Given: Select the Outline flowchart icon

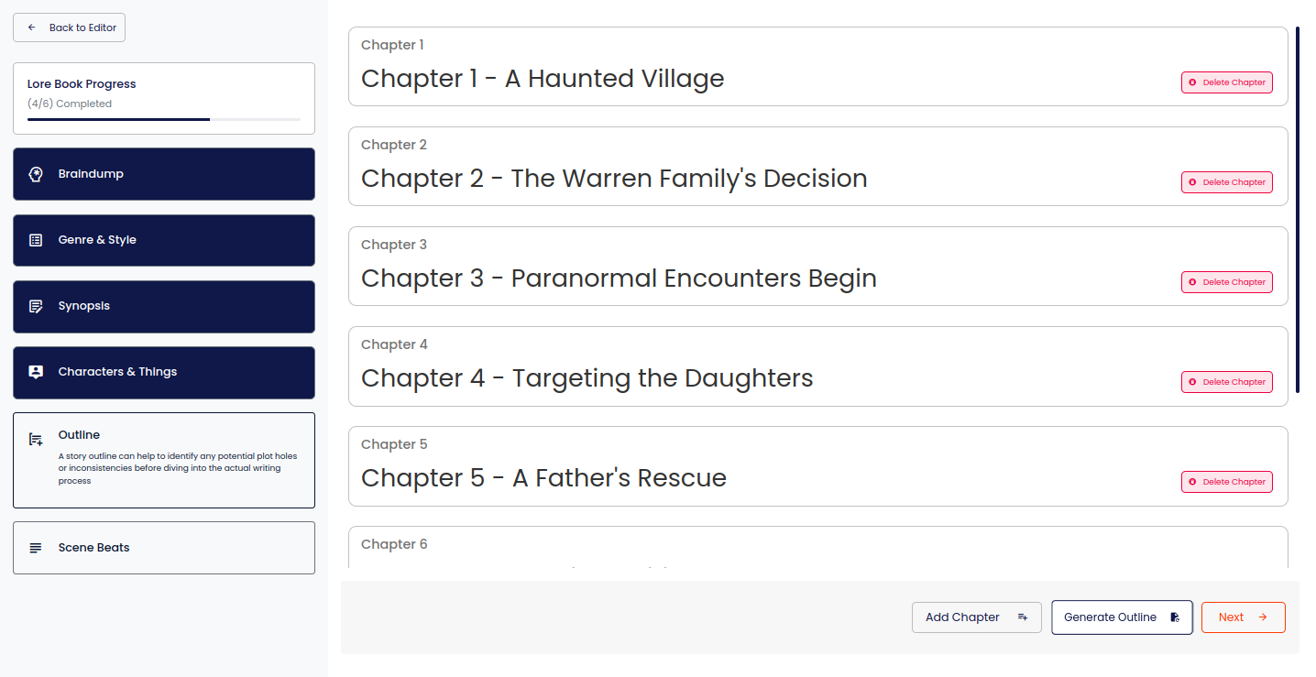Looking at the screenshot, I should pyautogui.click(x=35, y=438).
